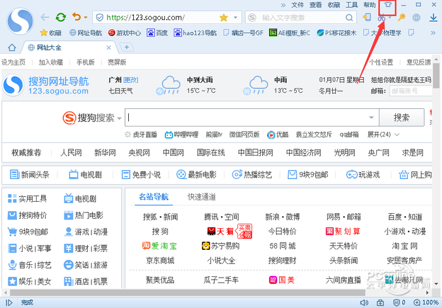Open the 优酷 link
This screenshot has height=308, width=442.
click(x=278, y=135)
